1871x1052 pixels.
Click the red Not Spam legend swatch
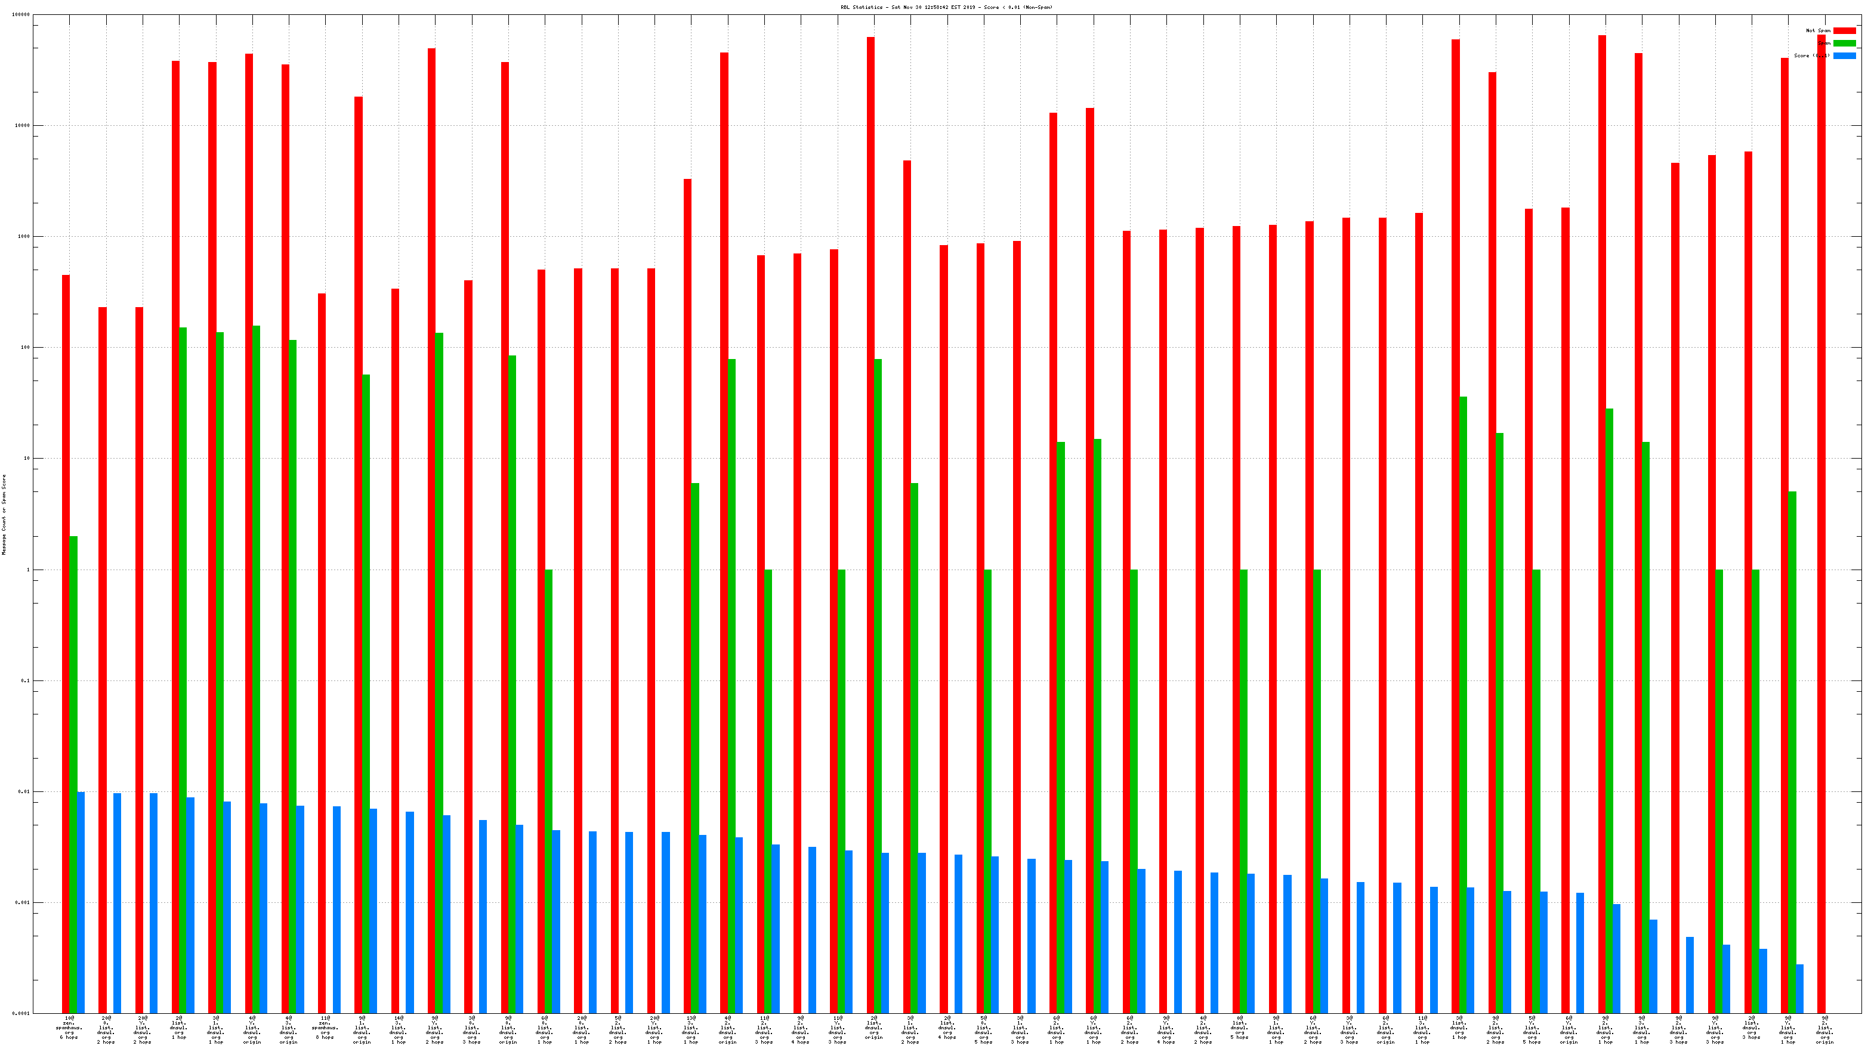click(x=1844, y=30)
